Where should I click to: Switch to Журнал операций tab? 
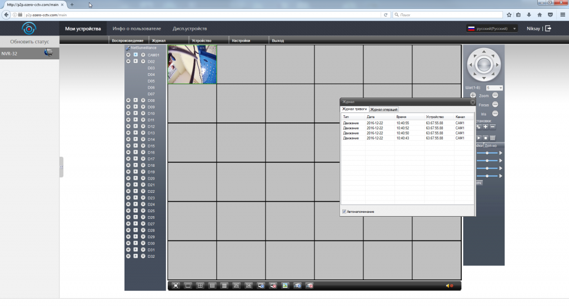point(383,109)
